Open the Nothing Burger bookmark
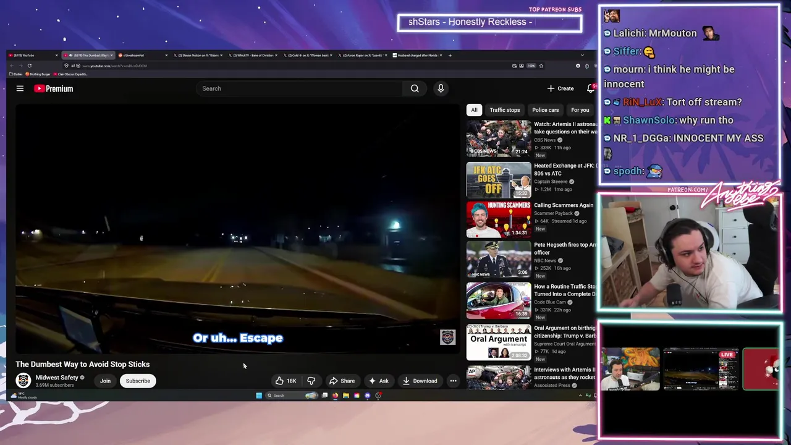This screenshot has width=791, height=445. [38, 74]
